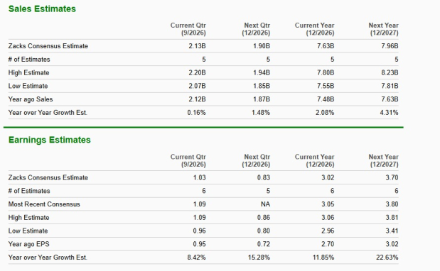Click Sales consensus value 2.13B
Screen dimensions: 440x271
click(197, 46)
